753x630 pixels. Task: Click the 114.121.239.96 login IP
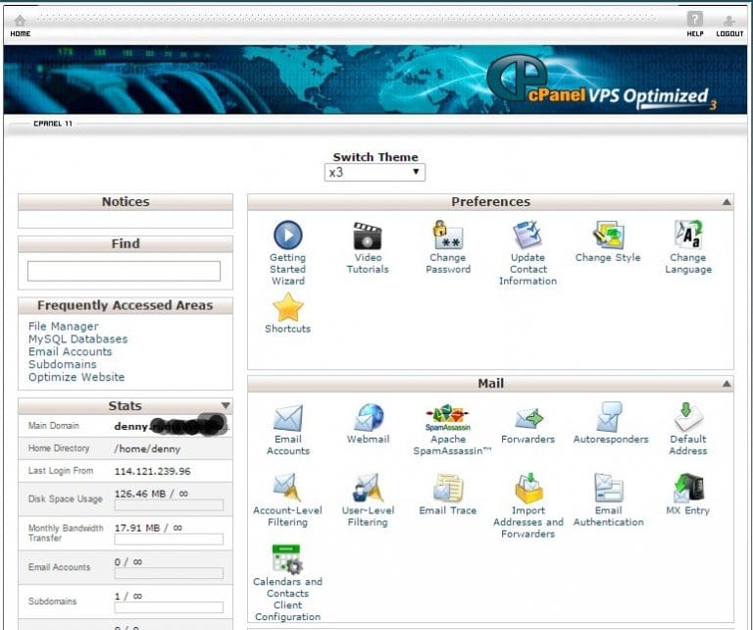(x=152, y=471)
